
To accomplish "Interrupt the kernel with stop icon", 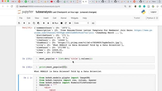I will [x=62, y=23].
